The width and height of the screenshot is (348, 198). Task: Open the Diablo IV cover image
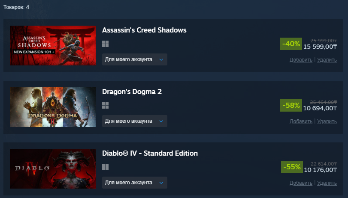[53, 169]
